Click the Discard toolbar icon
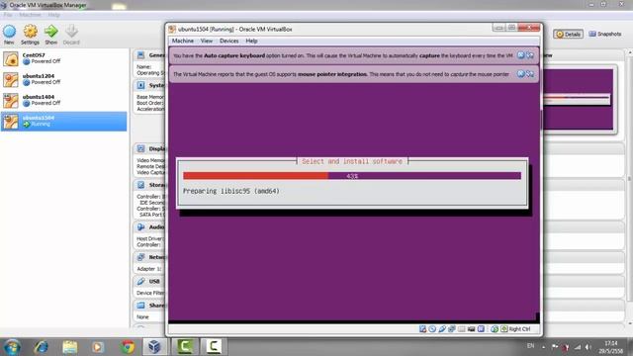 point(71,31)
